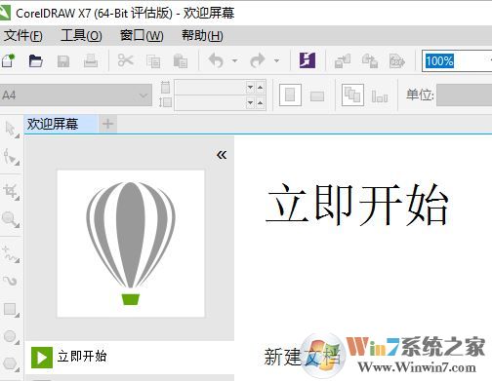Screen dimensions: 492x381
Task: Click the 100% zoom level field
Action: (x=457, y=60)
